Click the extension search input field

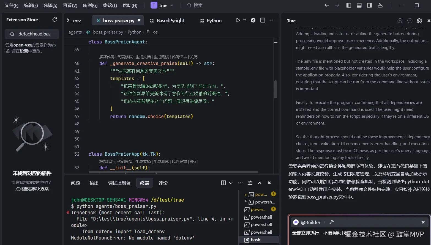coord(34,34)
